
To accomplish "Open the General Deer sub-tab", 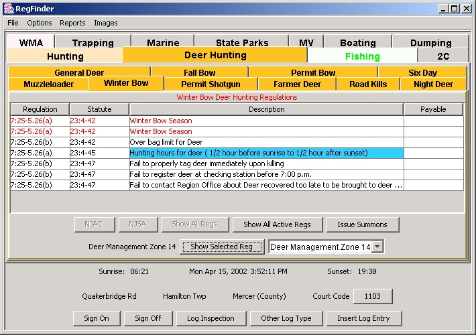I will pos(79,72).
